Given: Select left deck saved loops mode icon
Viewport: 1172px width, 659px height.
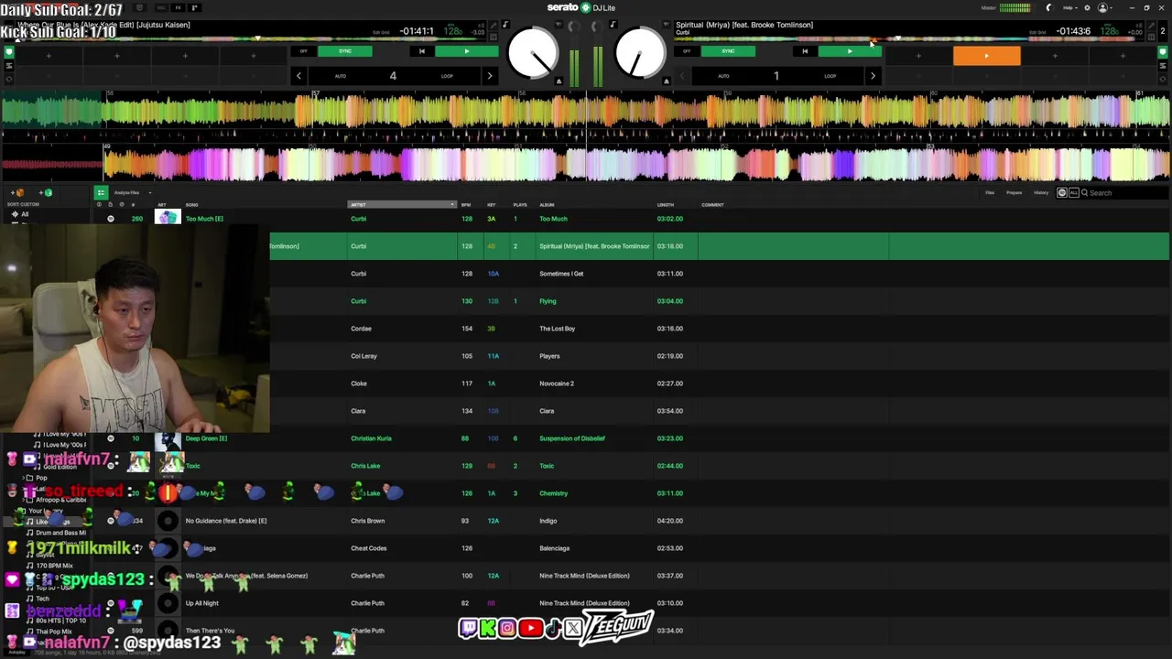Looking at the screenshot, I should (x=9, y=66).
